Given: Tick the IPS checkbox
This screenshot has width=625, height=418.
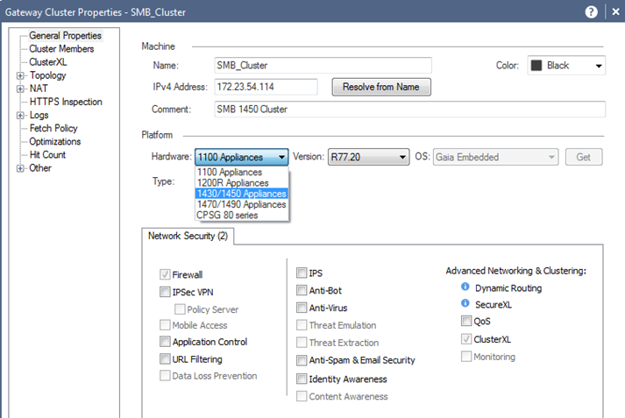Looking at the screenshot, I should [x=302, y=273].
